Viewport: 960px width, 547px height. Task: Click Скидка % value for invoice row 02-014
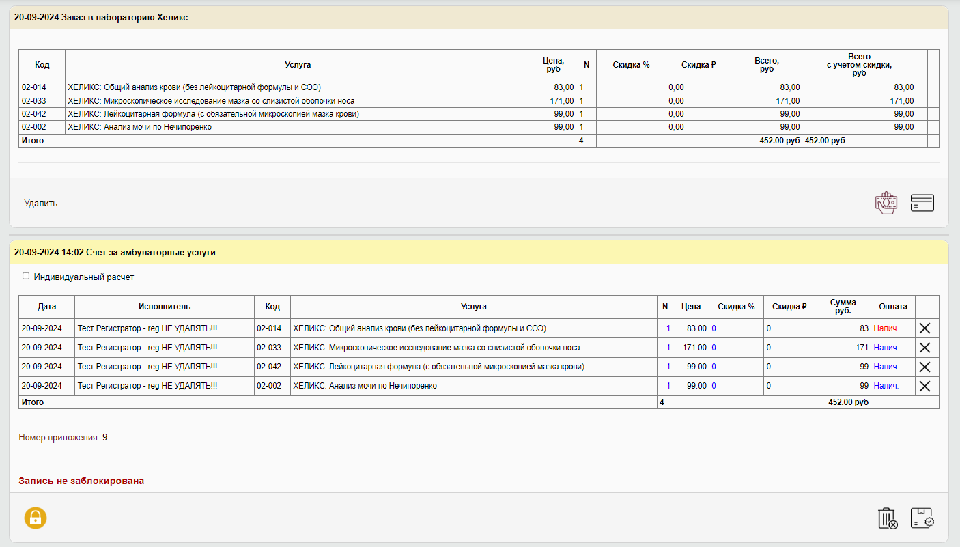(714, 328)
